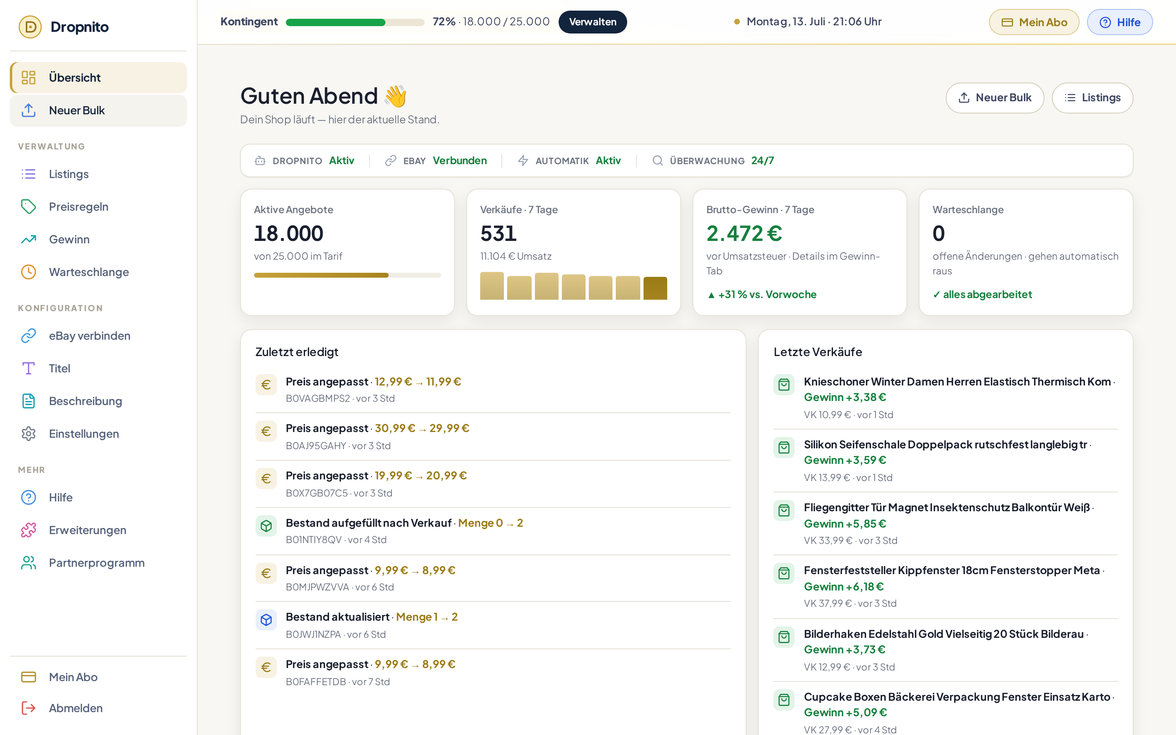Image resolution: width=1176 pixels, height=735 pixels.
Task: Click 'Knieschoner Winter Damen Herren' sale title
Action: click(x=957, y=382)
